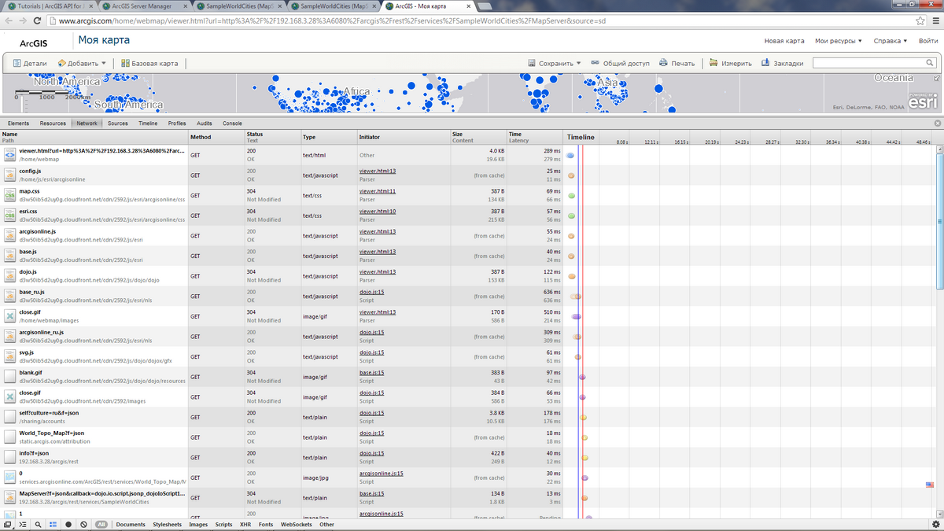Screen dimensions: 944x531
Task: Switch to the Profiles tab
Action: [177, 124]
